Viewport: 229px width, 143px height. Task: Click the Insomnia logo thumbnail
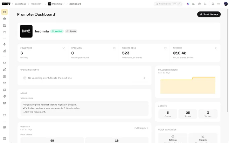26,31
